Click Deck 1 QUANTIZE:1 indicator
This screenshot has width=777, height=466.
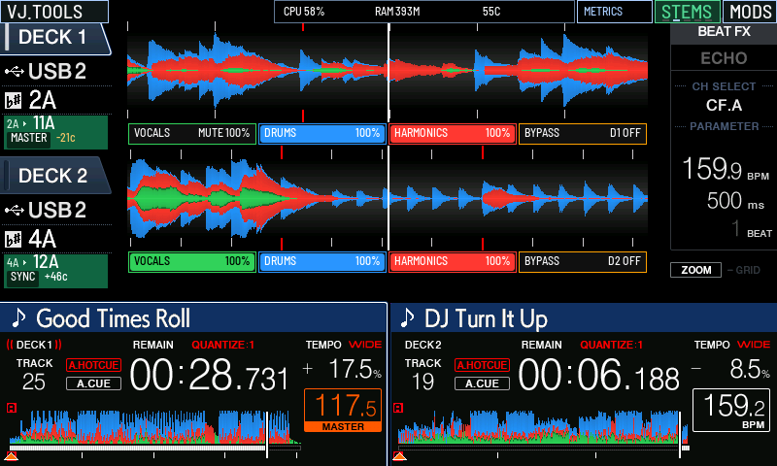223,345
